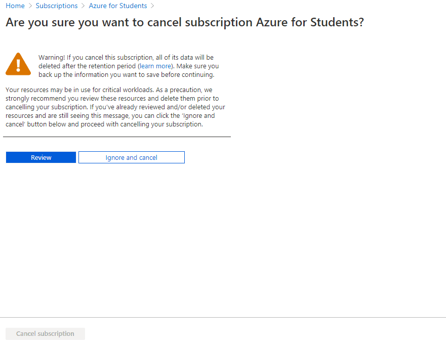Select "Azure for Students" in the breadcrumb trail
The image size is (446, 346).
(x=117, y=6)
